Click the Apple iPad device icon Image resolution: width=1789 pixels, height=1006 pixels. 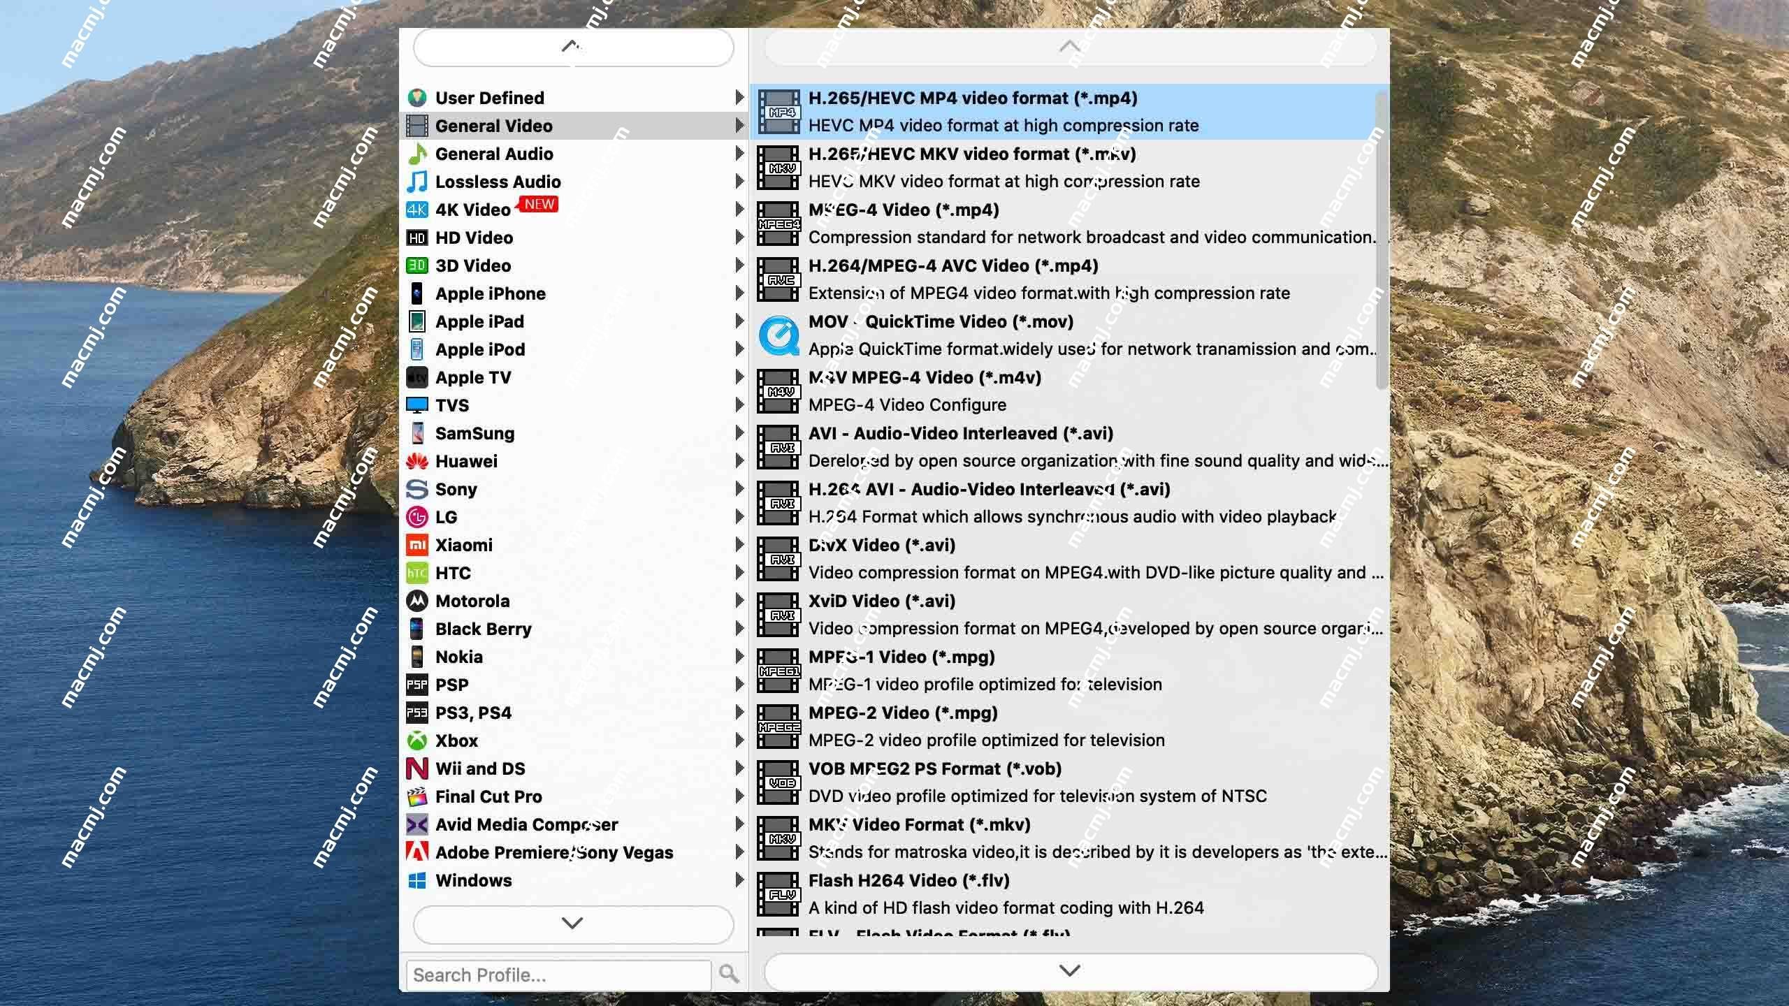417,321
